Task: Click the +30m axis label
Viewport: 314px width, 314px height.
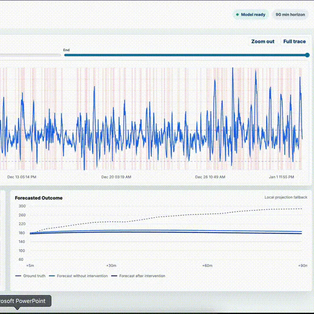Action: click(x=111, y=266)
